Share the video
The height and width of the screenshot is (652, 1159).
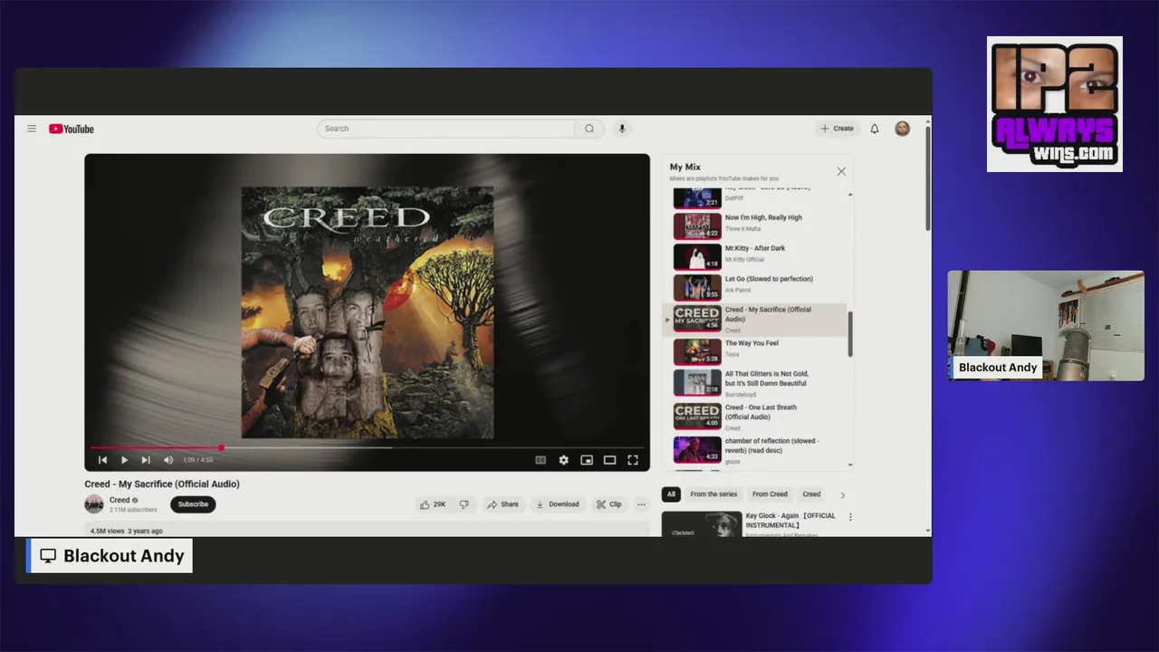point(503,504)
